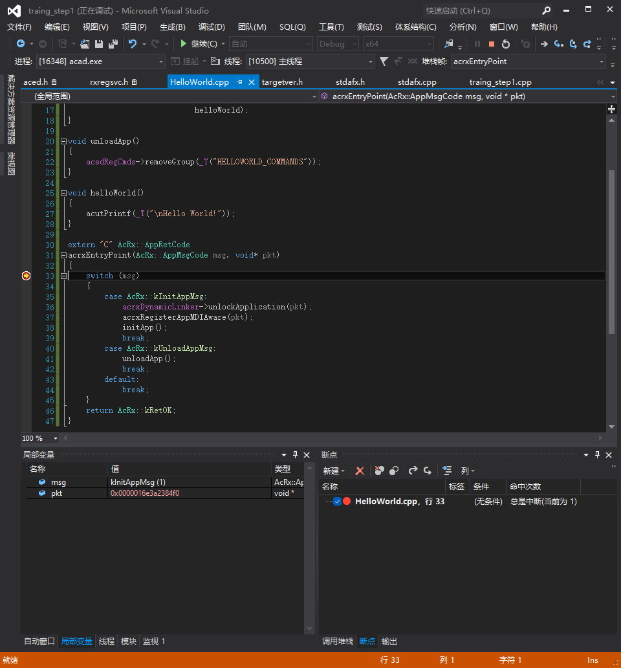Click the undo icon in the toolbar
This screenshot has width=621, height=668.
point(133,44)
